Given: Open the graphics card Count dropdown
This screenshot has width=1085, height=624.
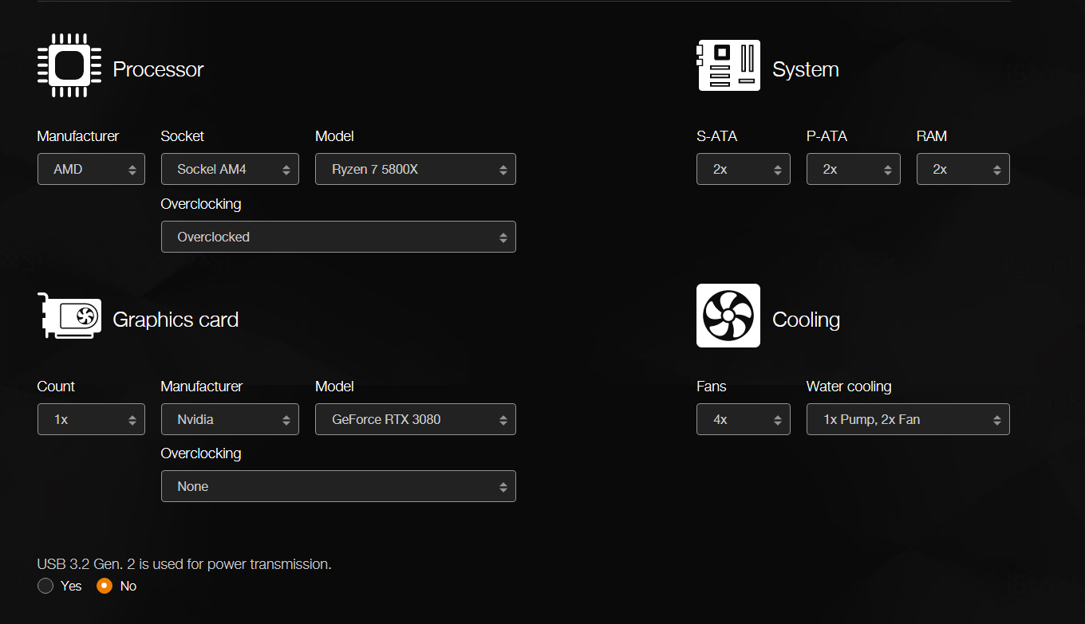Looking at the screenshot, I should pyautogui.click(x=91, y=419).
